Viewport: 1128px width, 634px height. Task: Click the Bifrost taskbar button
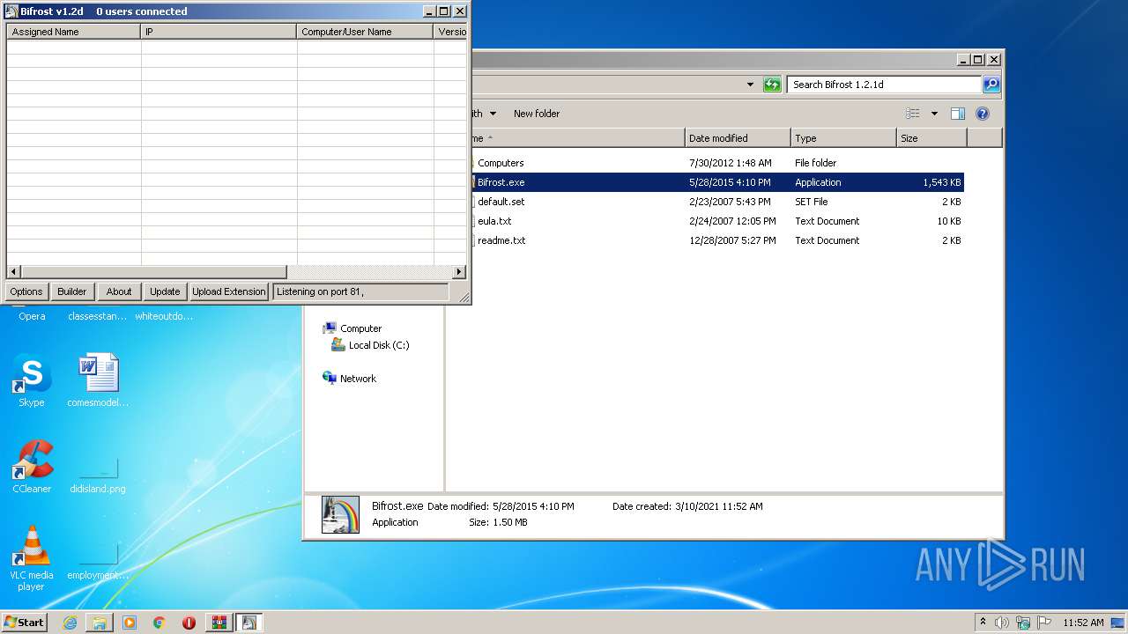click(x=249, y=623)
